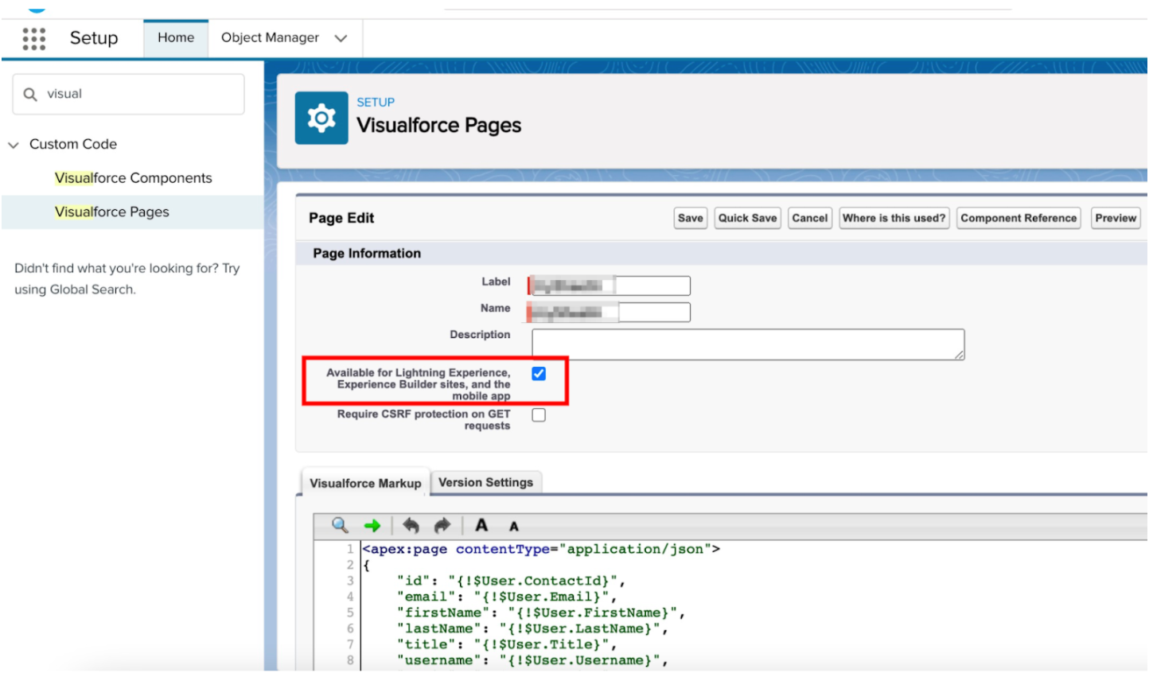Click the apex:page line in the editor
This screenshot has width=1149, height=673.
click(x=541, y=549)
